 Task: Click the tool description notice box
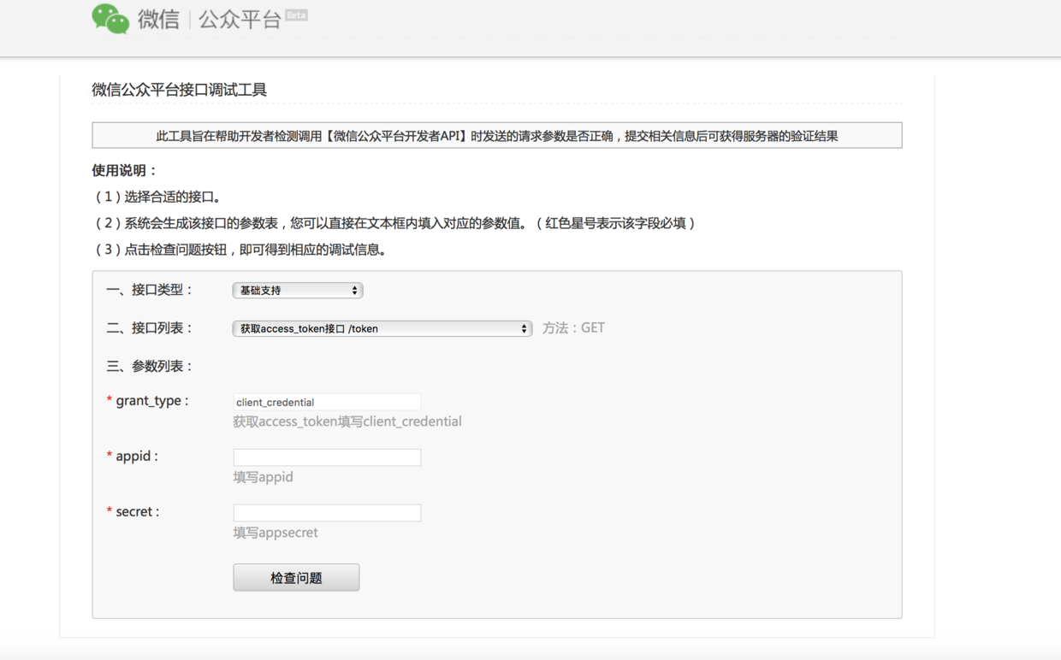497,135
